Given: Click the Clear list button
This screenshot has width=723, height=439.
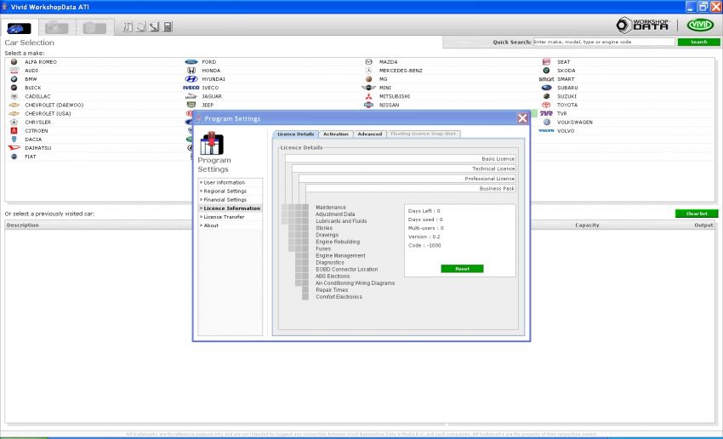Looking at the screenshot, I should (697, 214).
